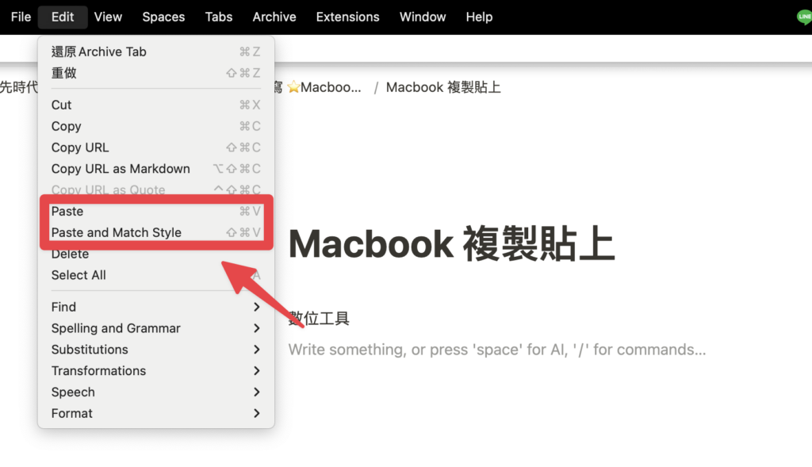The height and width of the screenshot is (467, 812).
Task: Open the Archive menu
Action: [x=274, y=17]
